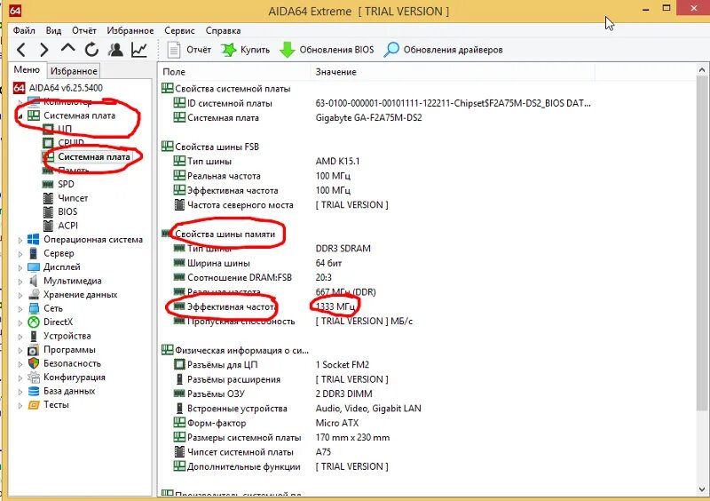Image resolution: width=710 pixels, height=501 pixels.
Task: Select the Тип шины AMD K15.1 value
Action: 337,162
